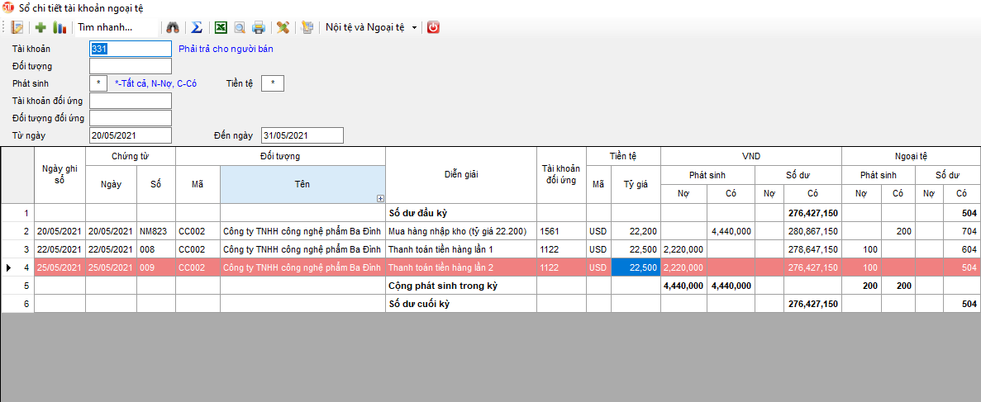Click the printer icon

pyautogui.click(x=259, y=27)
